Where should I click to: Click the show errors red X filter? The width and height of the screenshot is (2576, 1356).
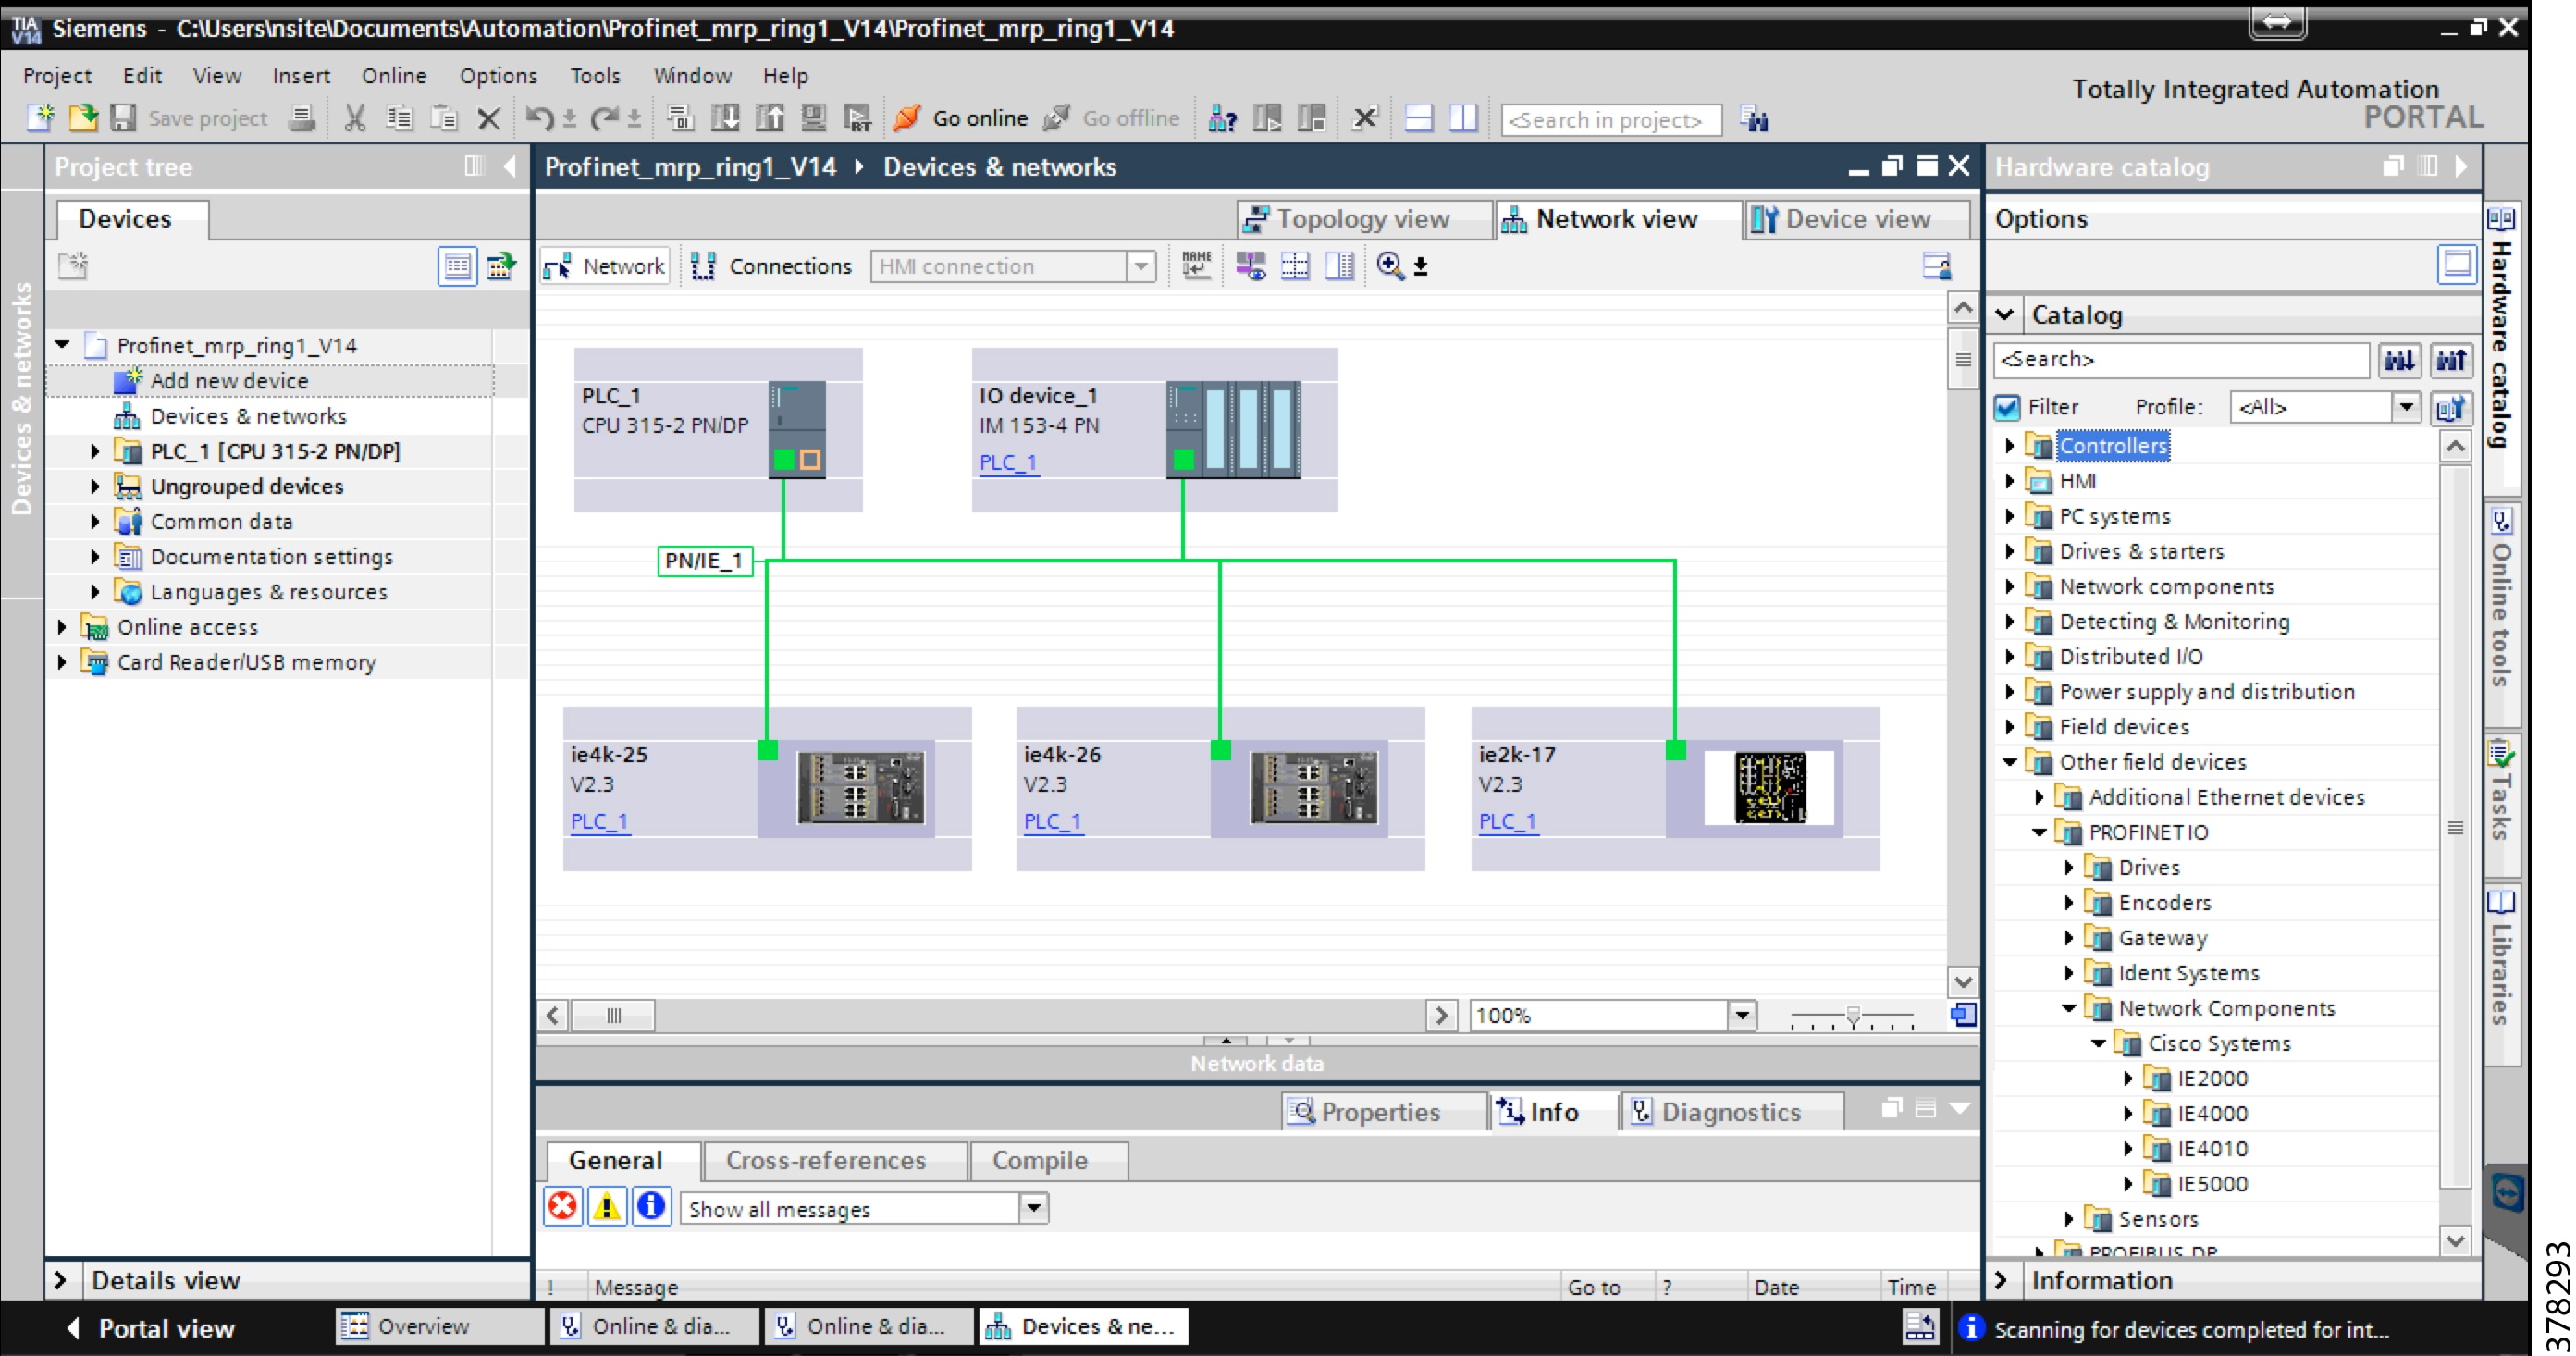[x=563, y=1206]
